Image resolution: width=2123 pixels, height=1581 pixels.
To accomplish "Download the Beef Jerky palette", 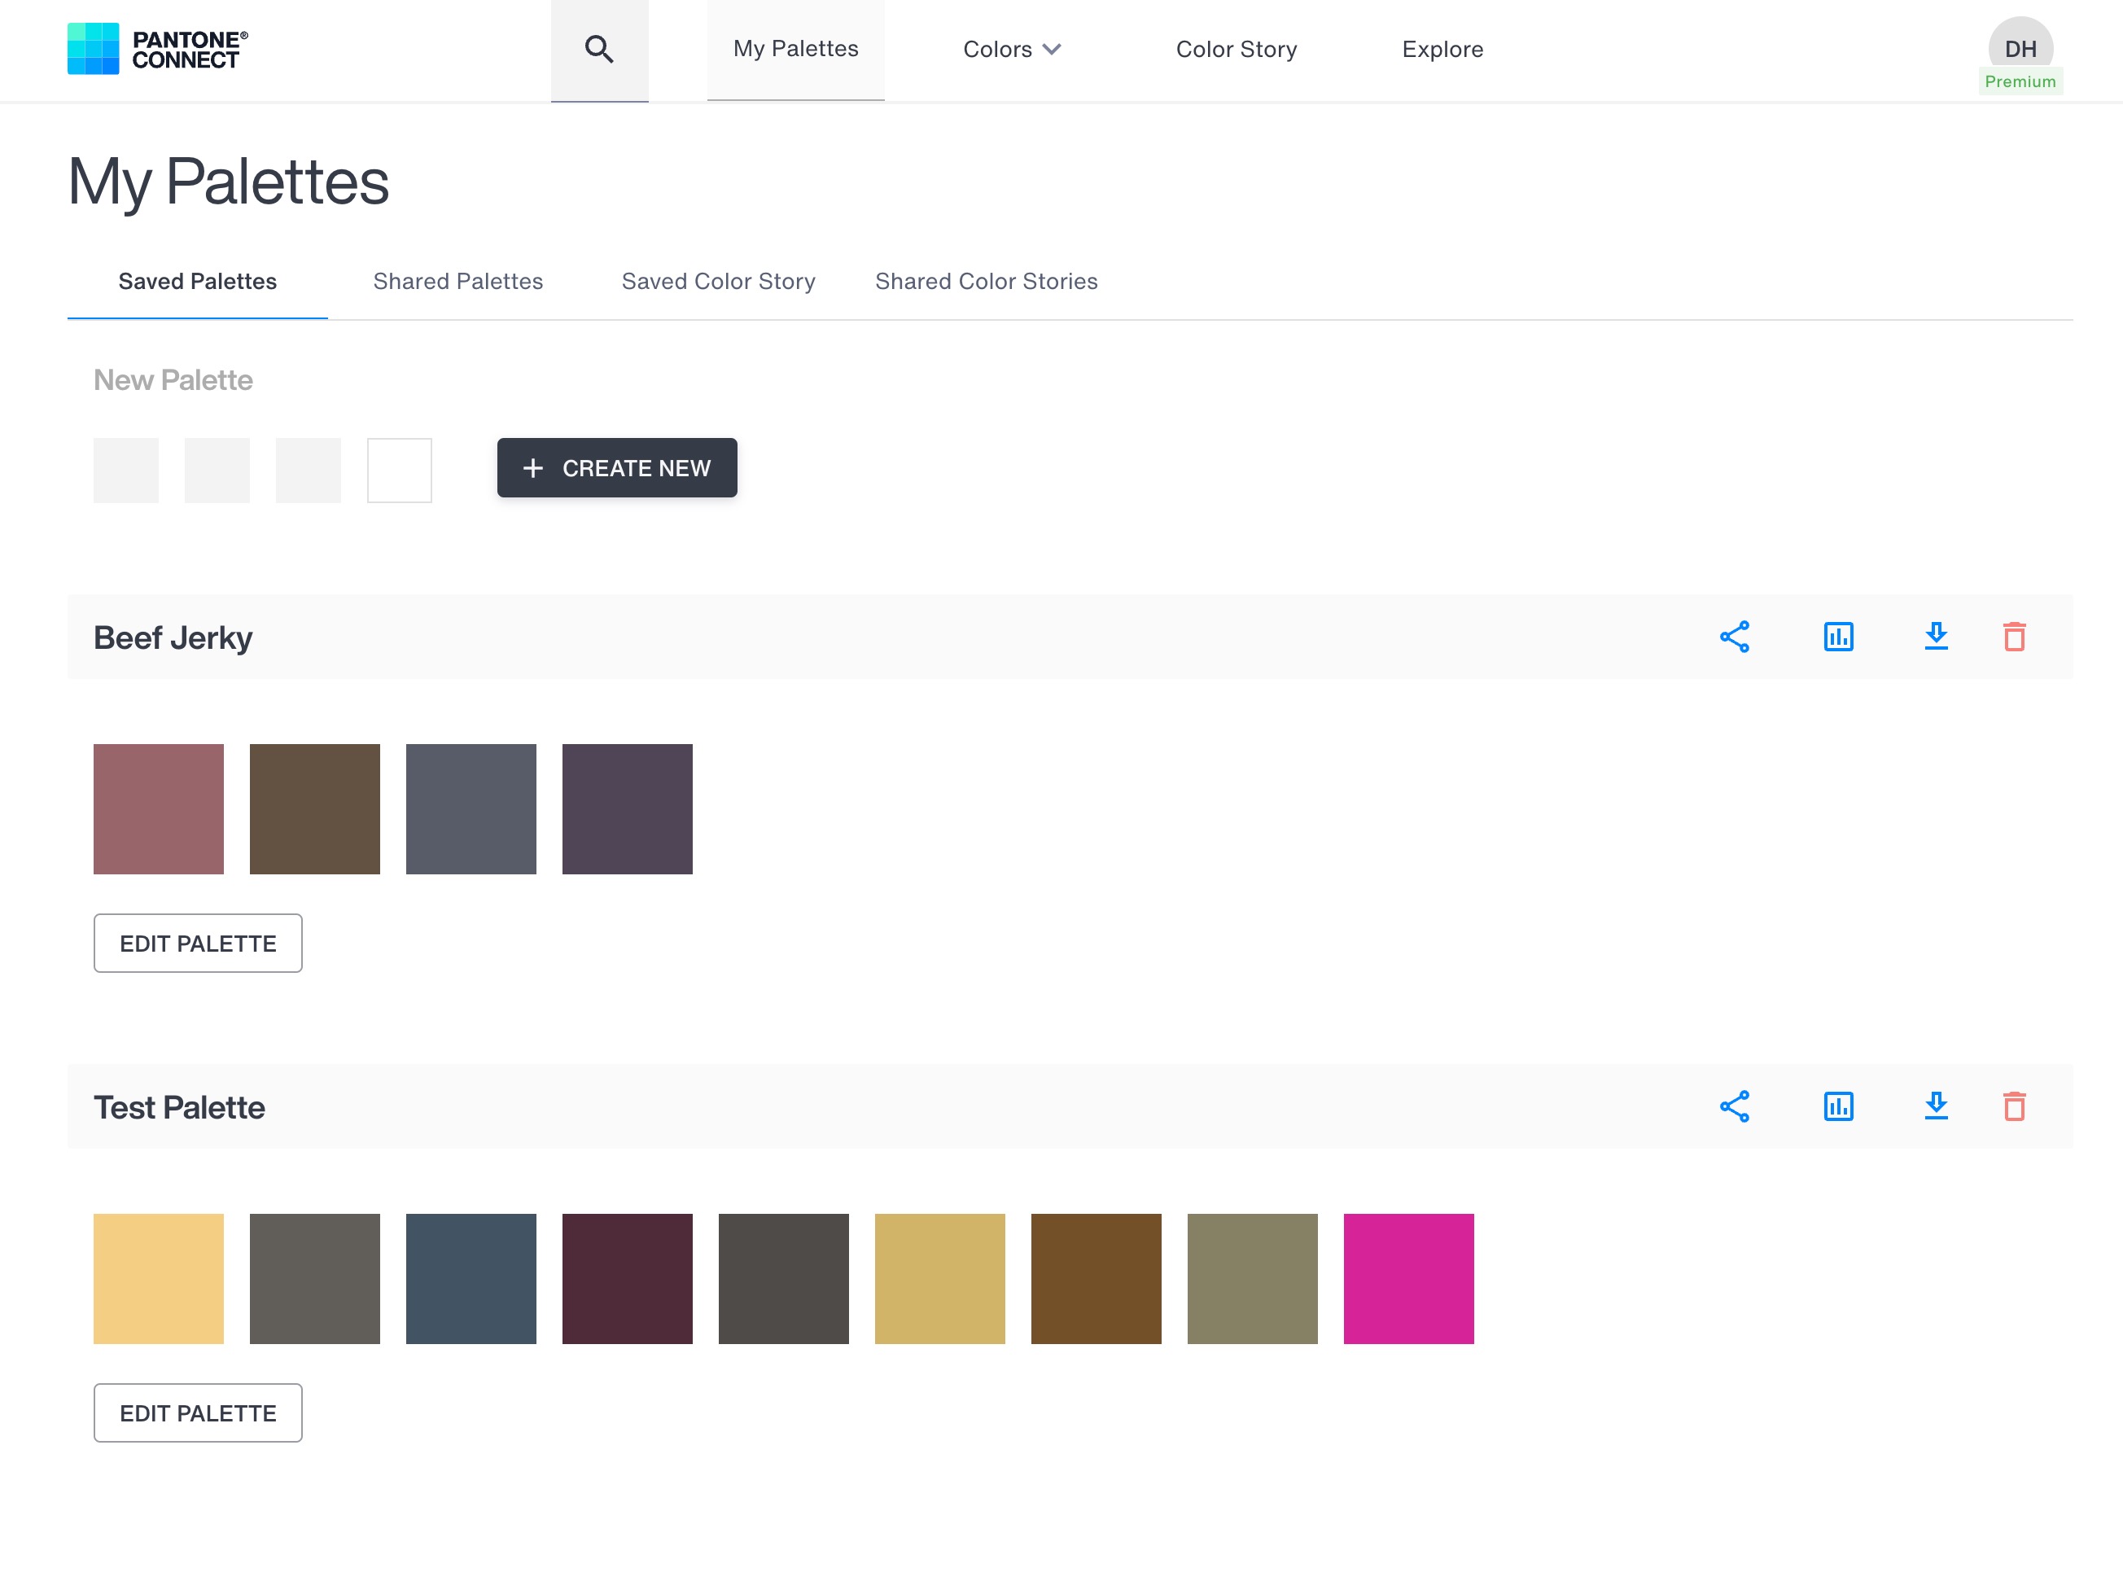I will pos(1936,637).
